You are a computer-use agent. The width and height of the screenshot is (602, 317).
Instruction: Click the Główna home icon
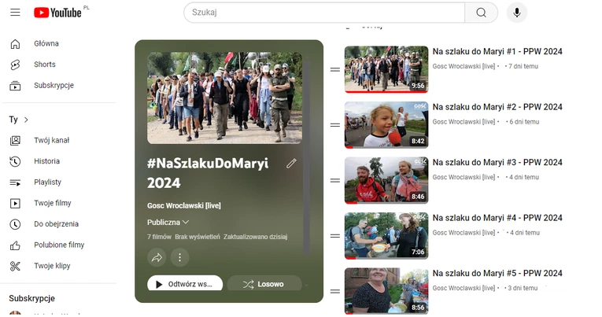[15, 44]
